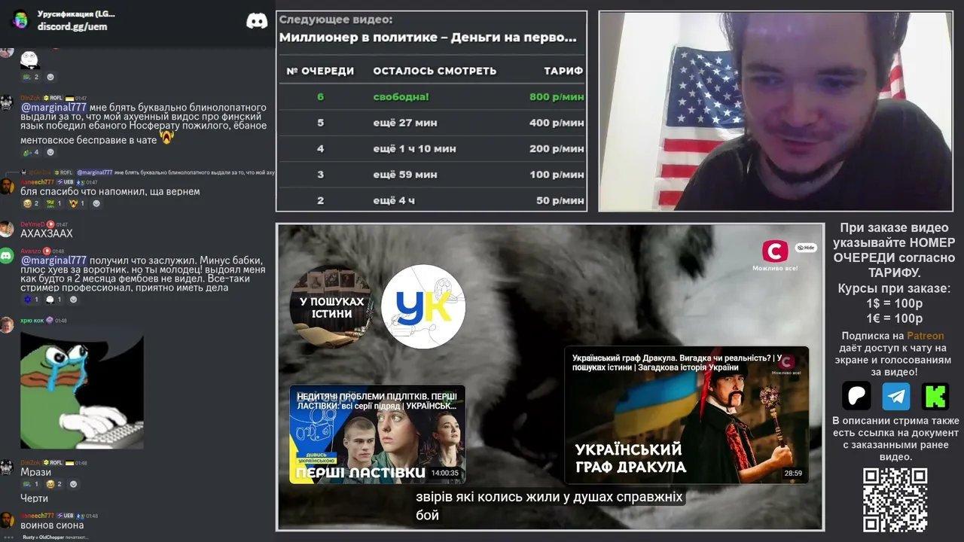This screenshot has width=964, height=542.
Task: Open хрю кок's profile avatar
Action: pyautogui.click(x=7, y=325)
